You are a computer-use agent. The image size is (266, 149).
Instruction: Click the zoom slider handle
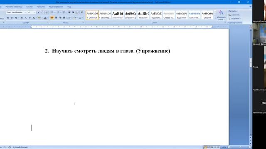coord(240,147)
